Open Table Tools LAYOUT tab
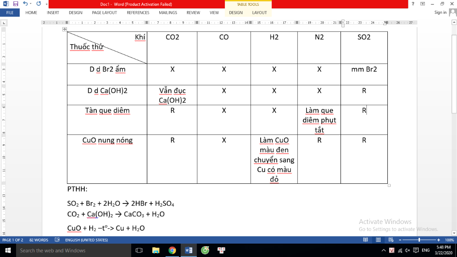Viewport: 457px width, 257px height. (x=259, y=12)
